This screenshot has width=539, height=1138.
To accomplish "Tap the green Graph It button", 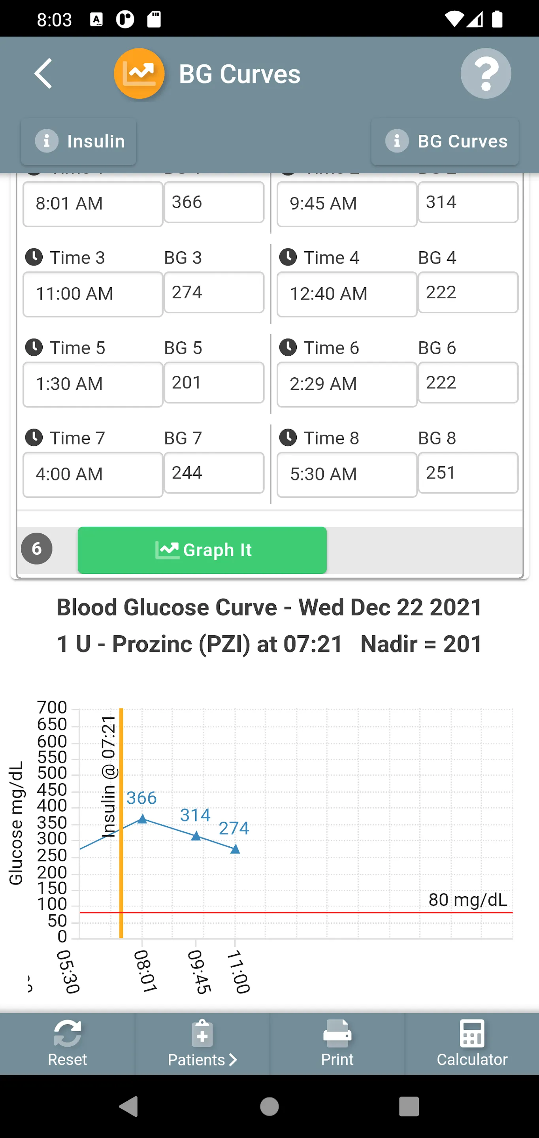I will coord(202,550).
